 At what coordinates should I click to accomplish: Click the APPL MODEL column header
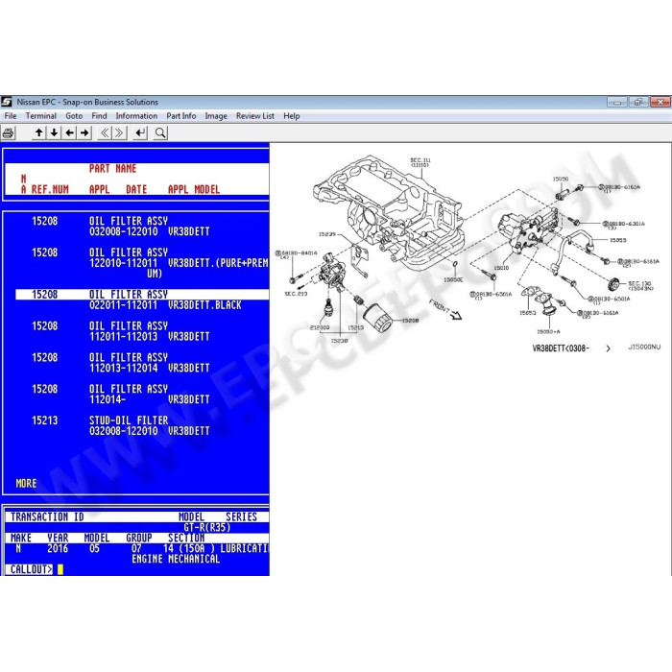click(194, 189)
